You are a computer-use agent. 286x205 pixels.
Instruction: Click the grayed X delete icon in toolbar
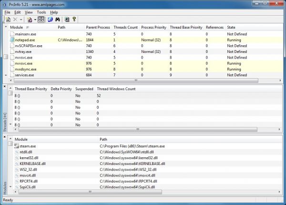(16, 20)
